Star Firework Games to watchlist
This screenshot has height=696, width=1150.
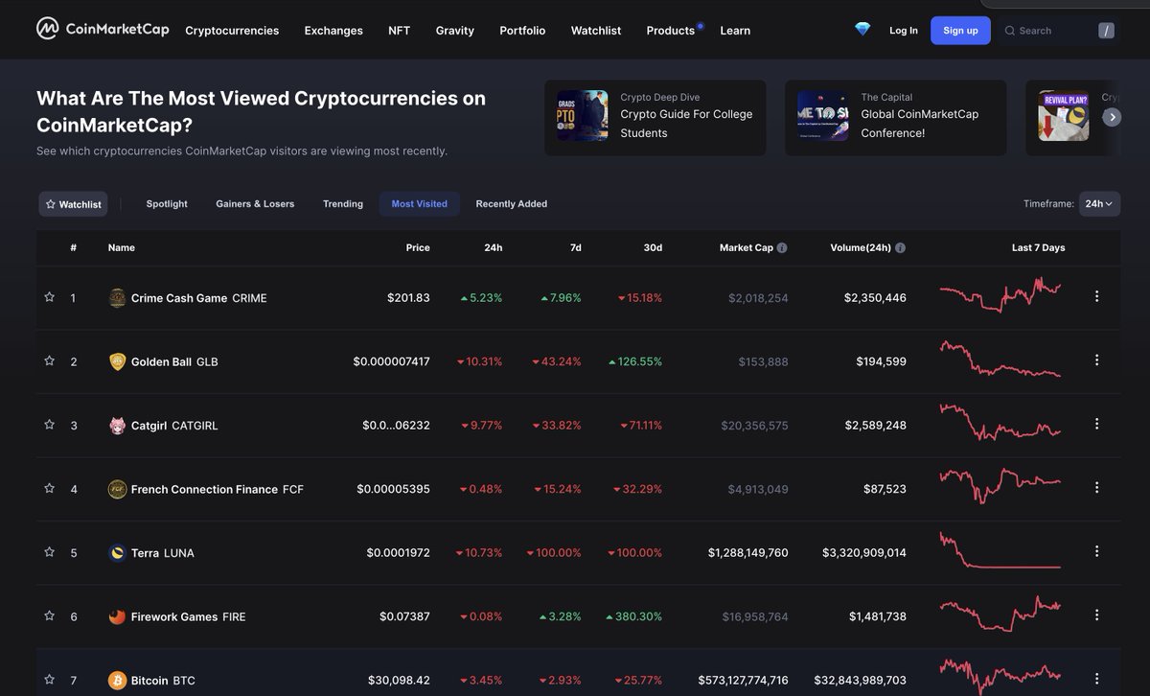(49, 615)
